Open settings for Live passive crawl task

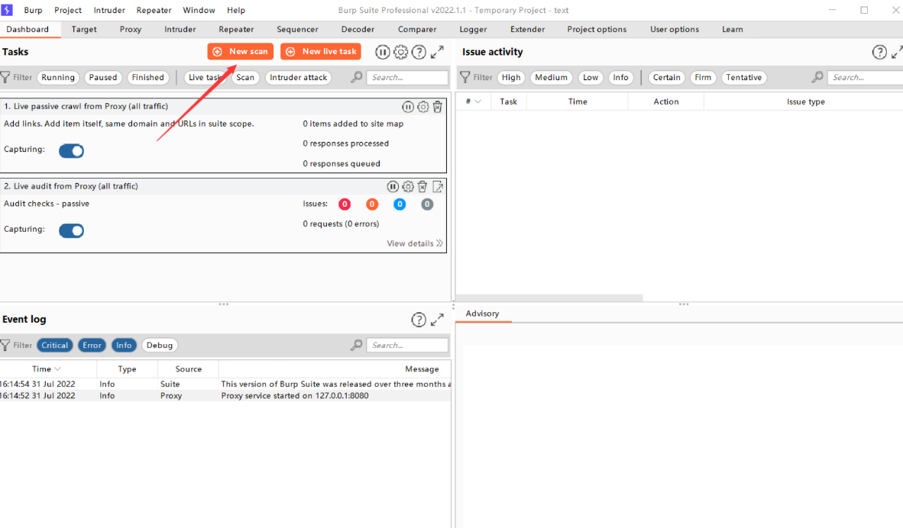click(x=422, y=106)
